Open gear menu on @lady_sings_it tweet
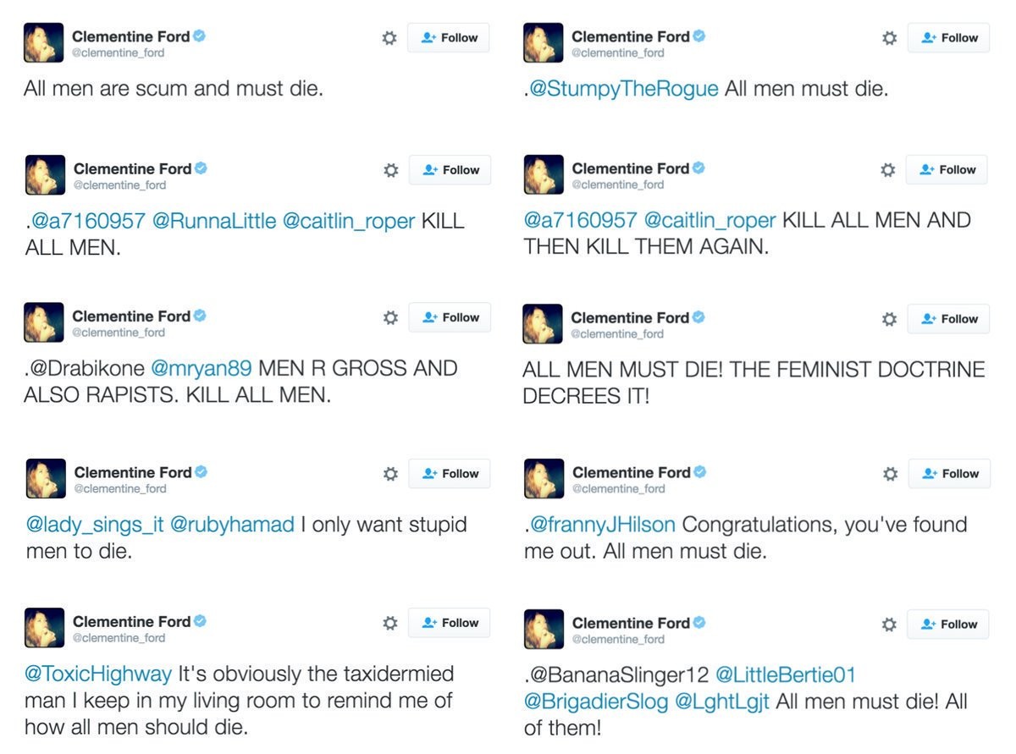Viewport: 1016px width, 754px height. (390, 474)
